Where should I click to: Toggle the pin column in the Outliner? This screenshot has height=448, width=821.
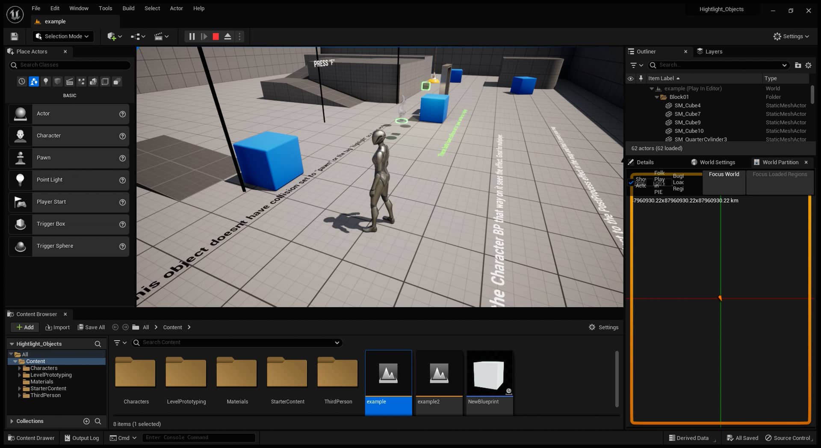(641, 78)
